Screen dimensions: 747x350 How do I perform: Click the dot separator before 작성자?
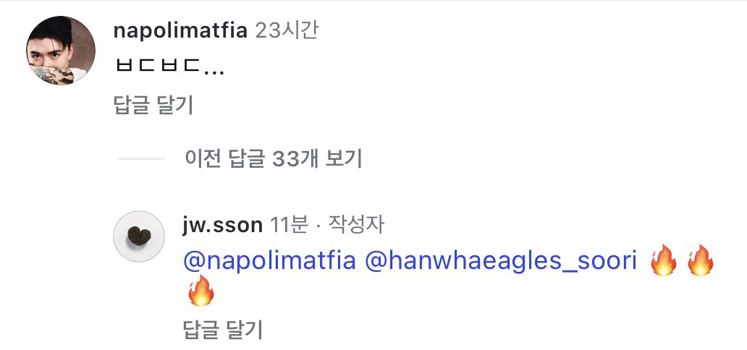tap(319, 225)
